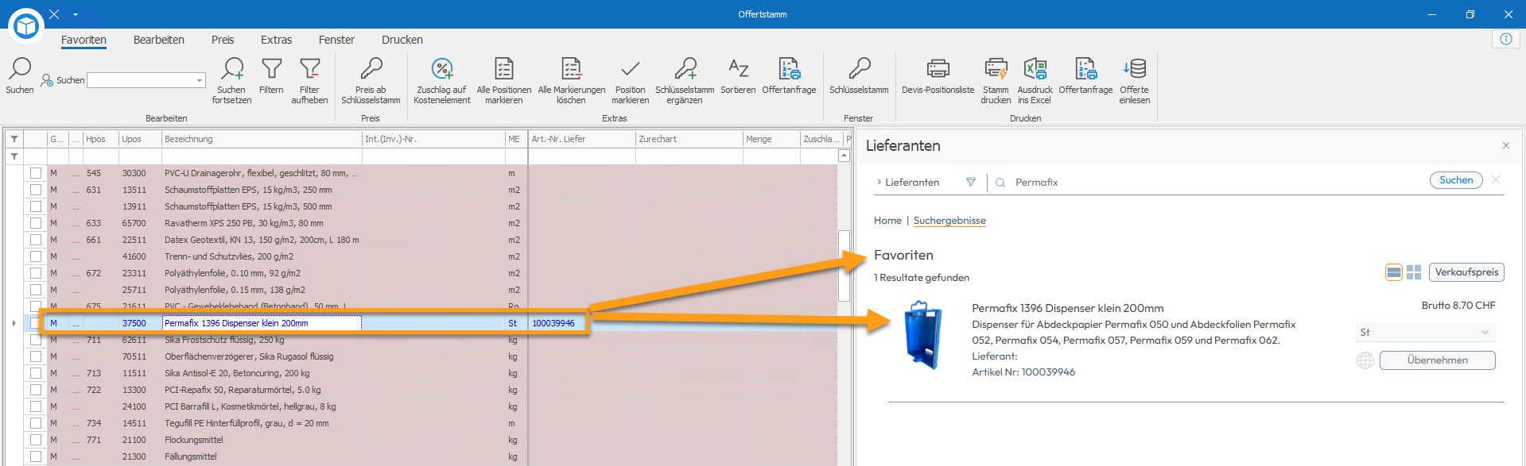Click Alle Markierungen löschen icon

point(571,69)
